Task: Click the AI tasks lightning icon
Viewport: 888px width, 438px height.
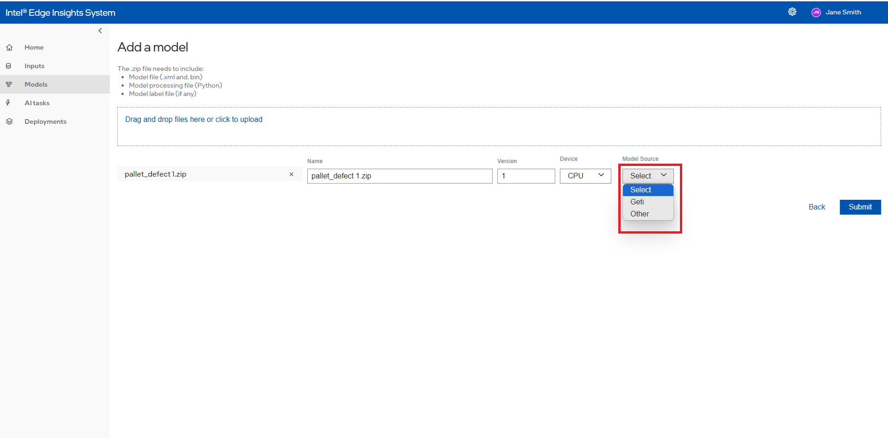Action: pos(8,103)
